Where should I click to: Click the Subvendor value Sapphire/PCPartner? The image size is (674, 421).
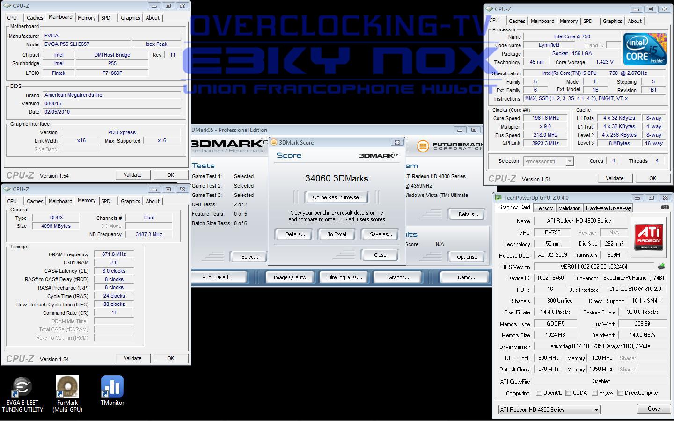point(633,278)
